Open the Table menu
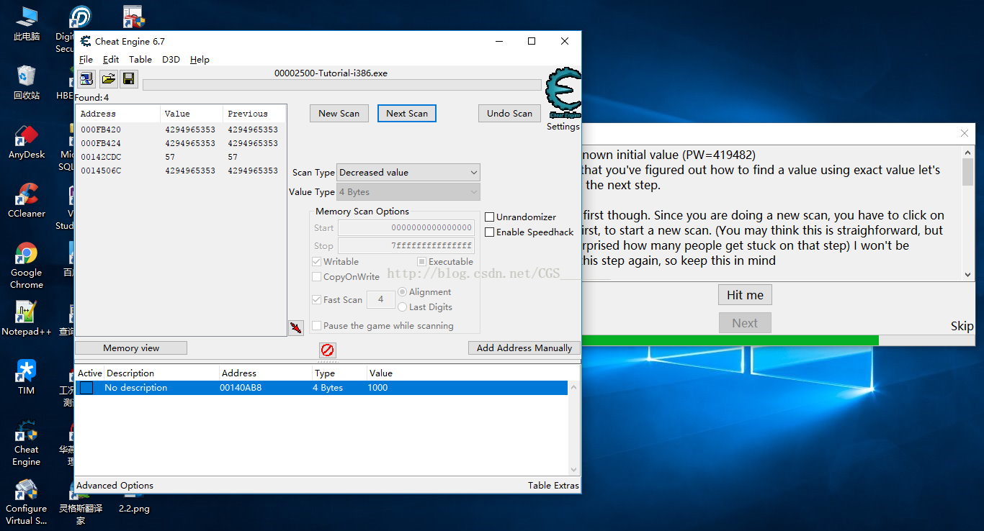 coord(140,60)
